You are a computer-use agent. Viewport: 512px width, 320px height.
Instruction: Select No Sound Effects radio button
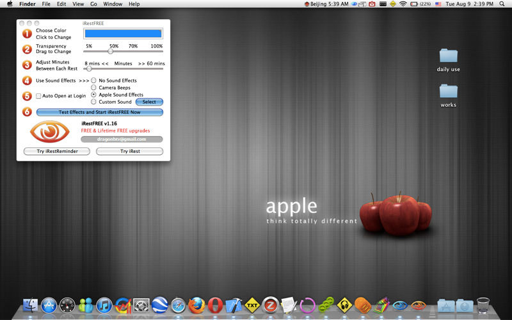pos(93,81)
